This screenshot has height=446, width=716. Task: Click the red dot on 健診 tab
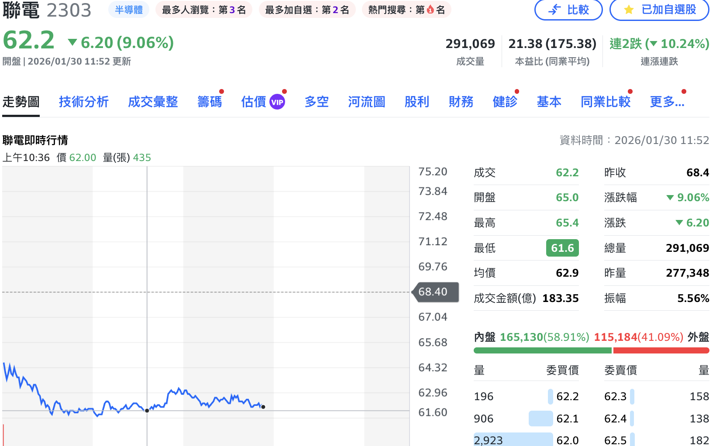517,91
